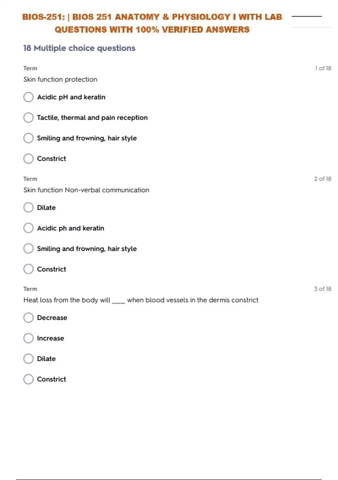The image size is (338, 480).
Task: Select 'Smiling and frowning, hair style' in question 1
Action: pos(28,138)
